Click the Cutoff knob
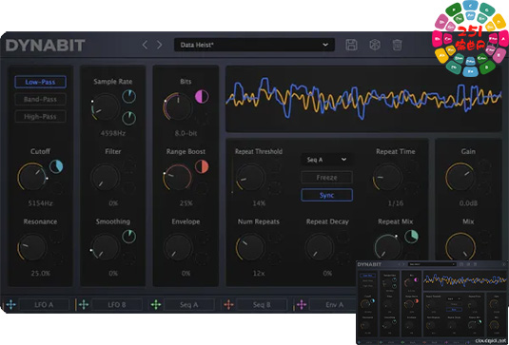Viewport: 509px width, 345px height. [x=31, y=177]
